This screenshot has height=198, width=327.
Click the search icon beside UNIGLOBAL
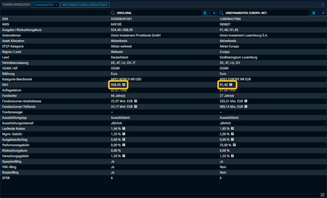click(x=113, y=13)
